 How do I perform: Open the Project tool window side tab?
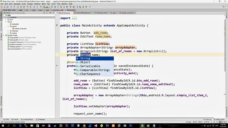pyautogui.click(x=1, y=16)
